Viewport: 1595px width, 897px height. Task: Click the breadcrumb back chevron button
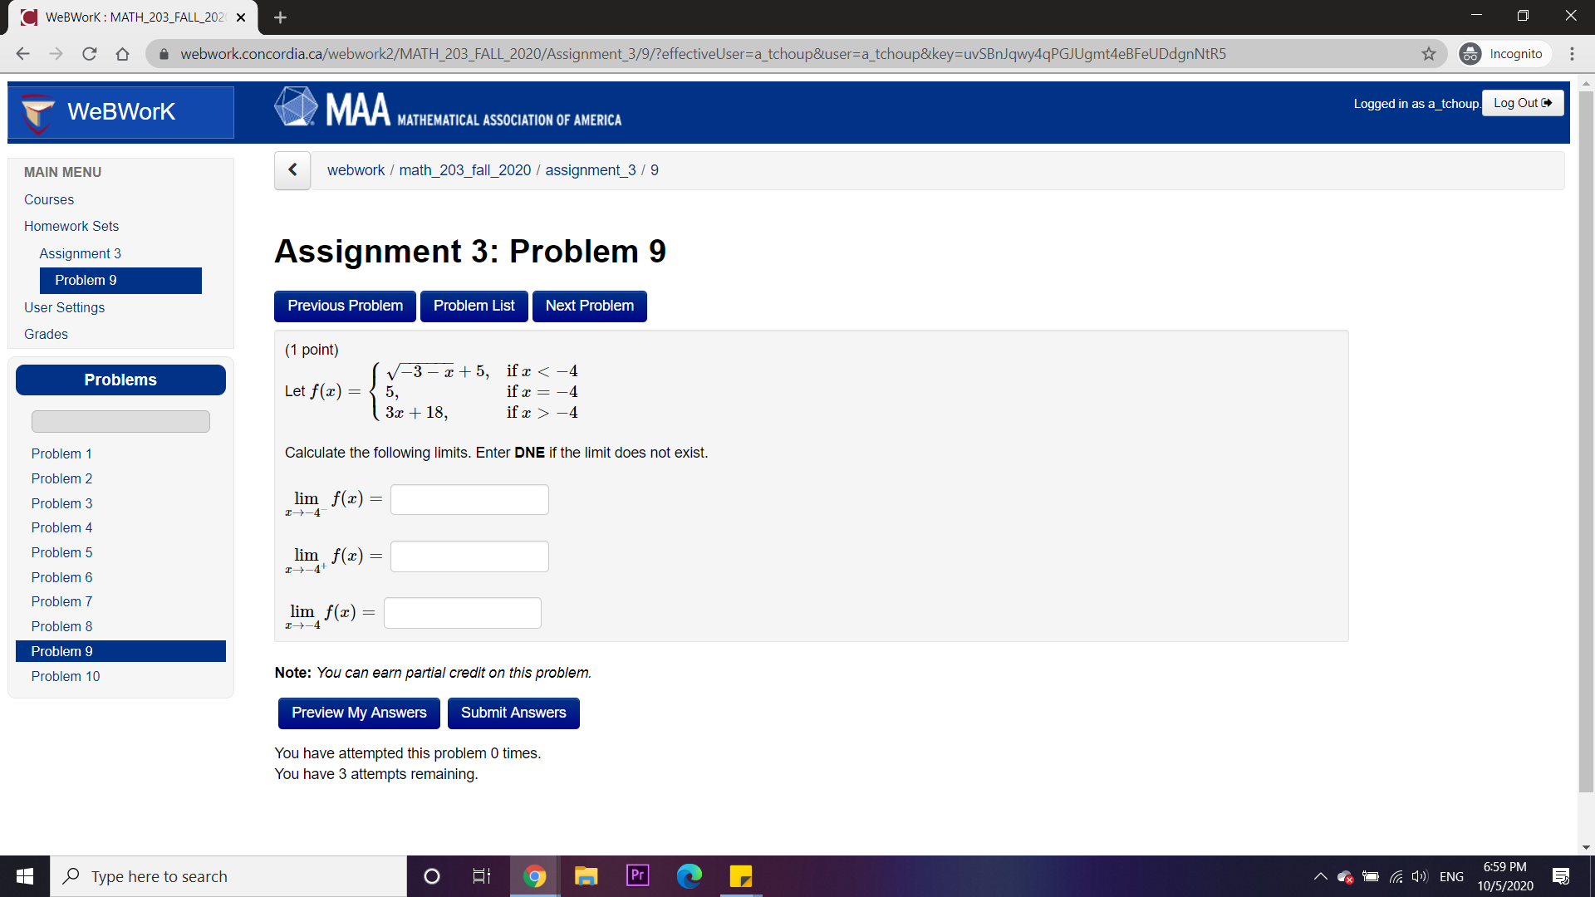(292, 170)
